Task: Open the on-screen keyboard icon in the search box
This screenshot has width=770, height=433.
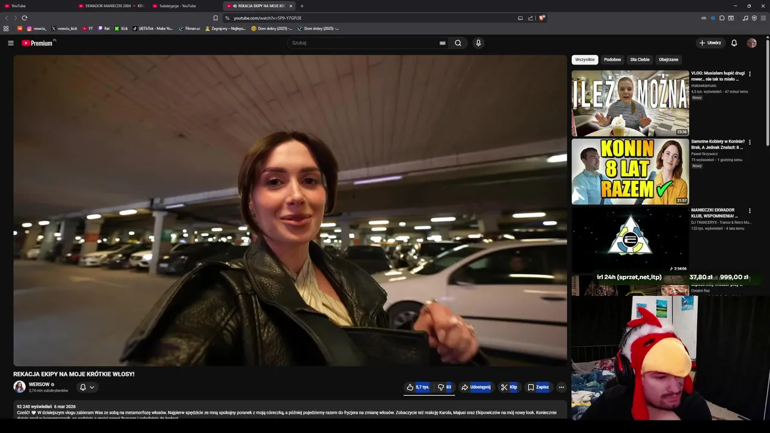Action: click(442, 43)
